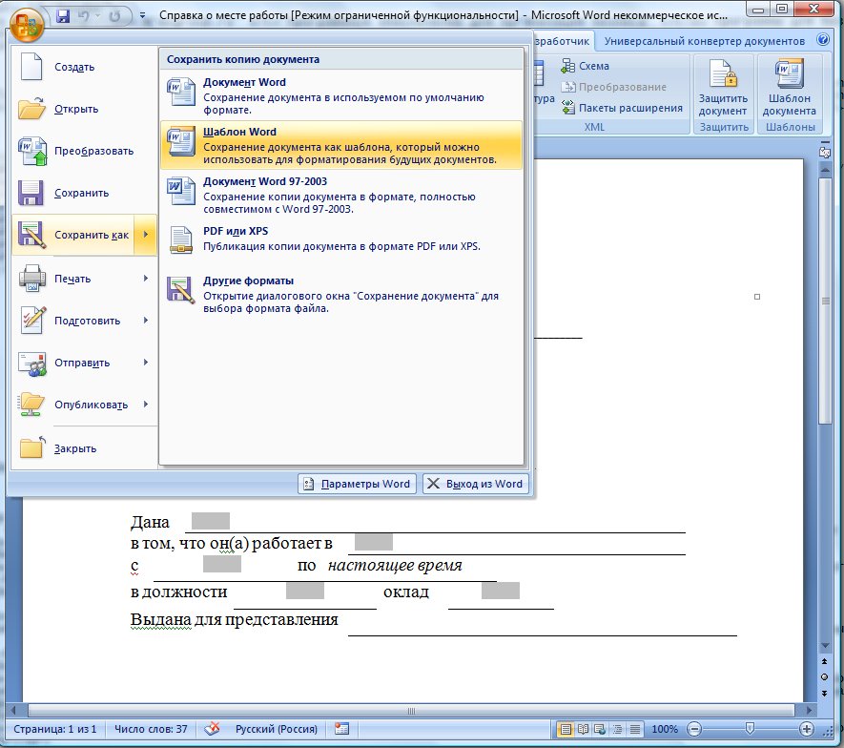Image resolution: width=844 pixels, height=748 pixels.
Task: Switch to Draft view in status bar
Action: point(635,729)
